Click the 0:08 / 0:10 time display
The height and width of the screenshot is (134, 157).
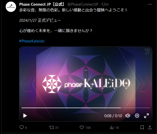(x=113, y=116)
